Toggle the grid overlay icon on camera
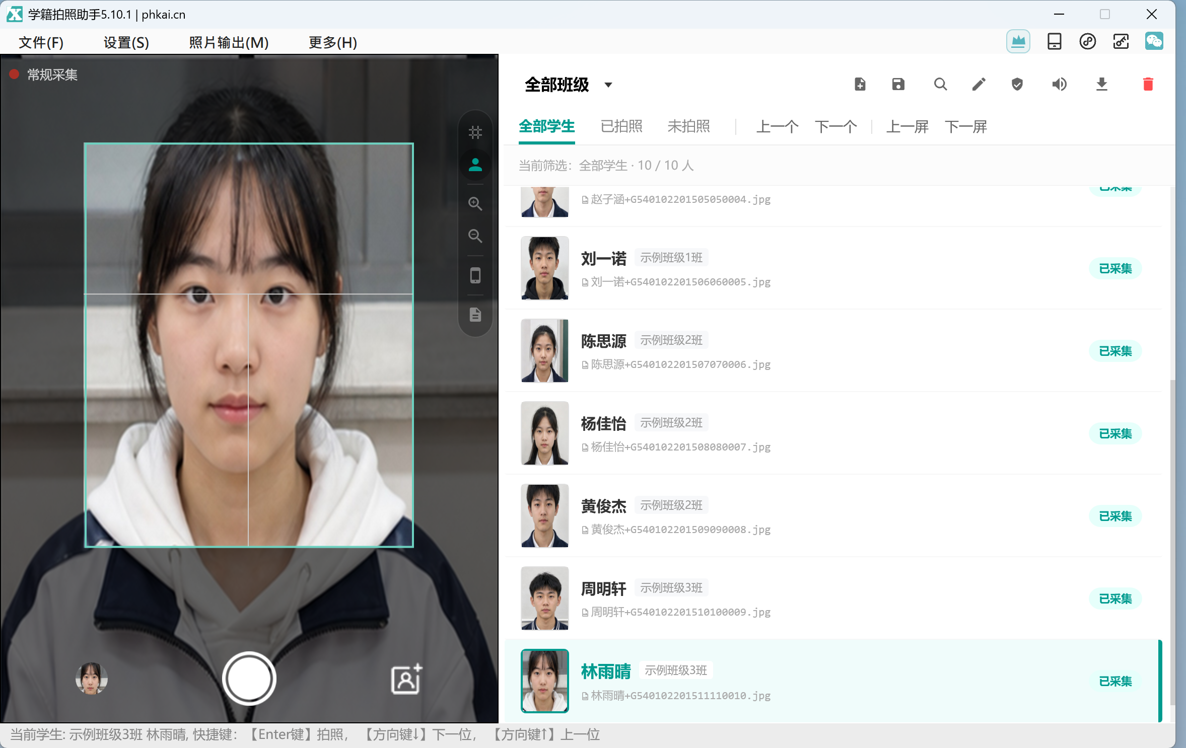Screen dimensions: 1186x748 coord(475,132)
